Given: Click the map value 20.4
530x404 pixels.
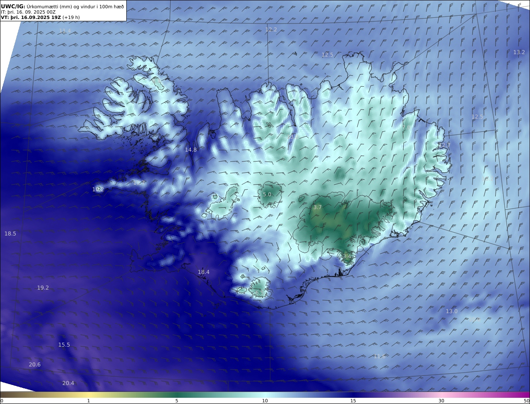Looking at the screenshot, I should coord(68,383).
